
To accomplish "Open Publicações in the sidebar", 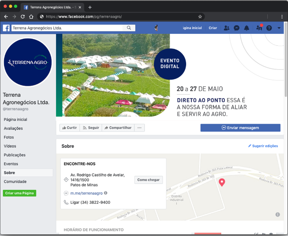I will point(15,155).
